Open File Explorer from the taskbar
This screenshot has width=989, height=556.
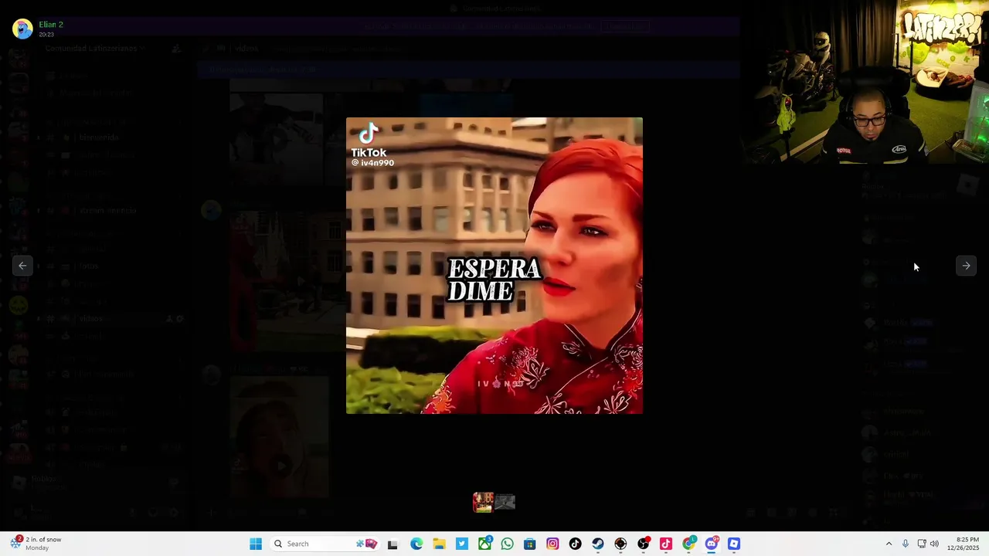pyautogui.click(x=439, y=544)
